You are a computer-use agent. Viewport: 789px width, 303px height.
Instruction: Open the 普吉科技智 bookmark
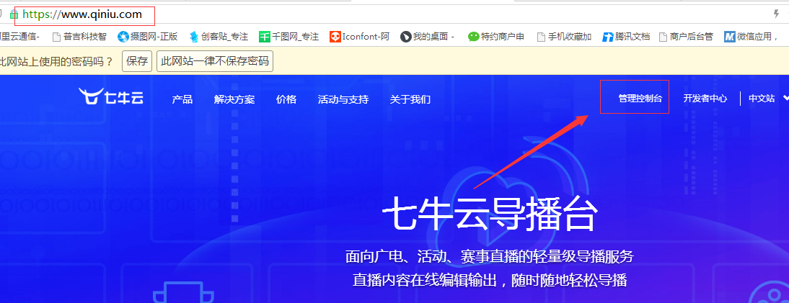[x=79, y=37]
